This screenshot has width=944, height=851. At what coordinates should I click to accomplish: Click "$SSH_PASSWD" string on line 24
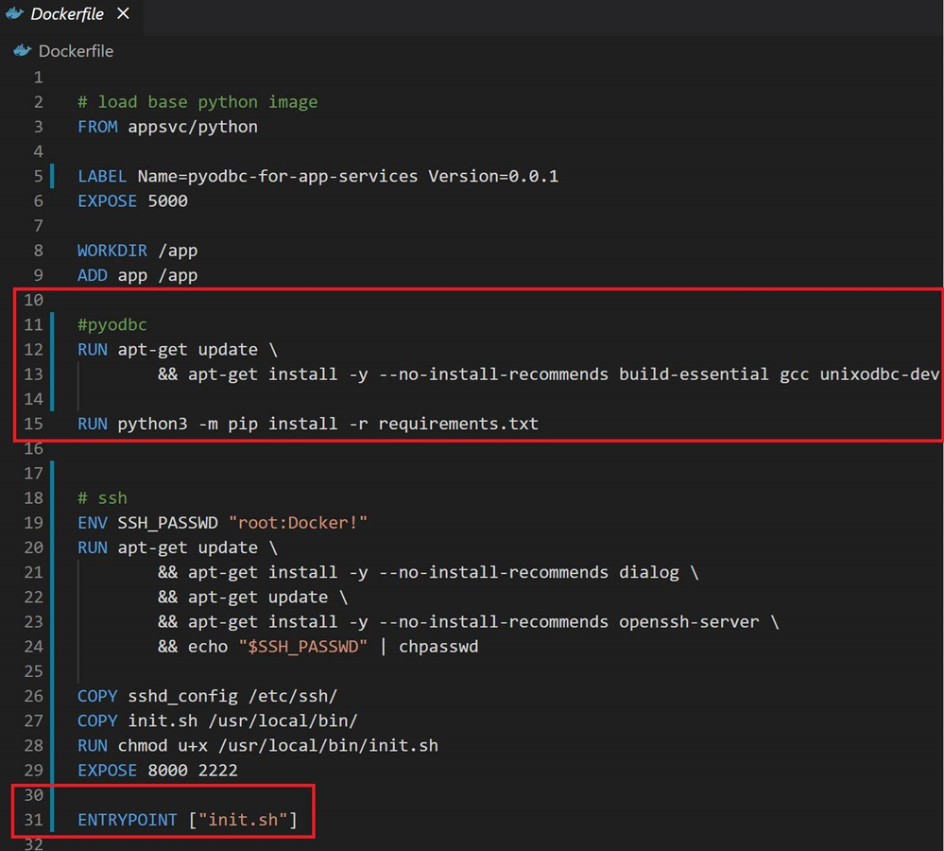pyautogui.click(x=302, y=647)
